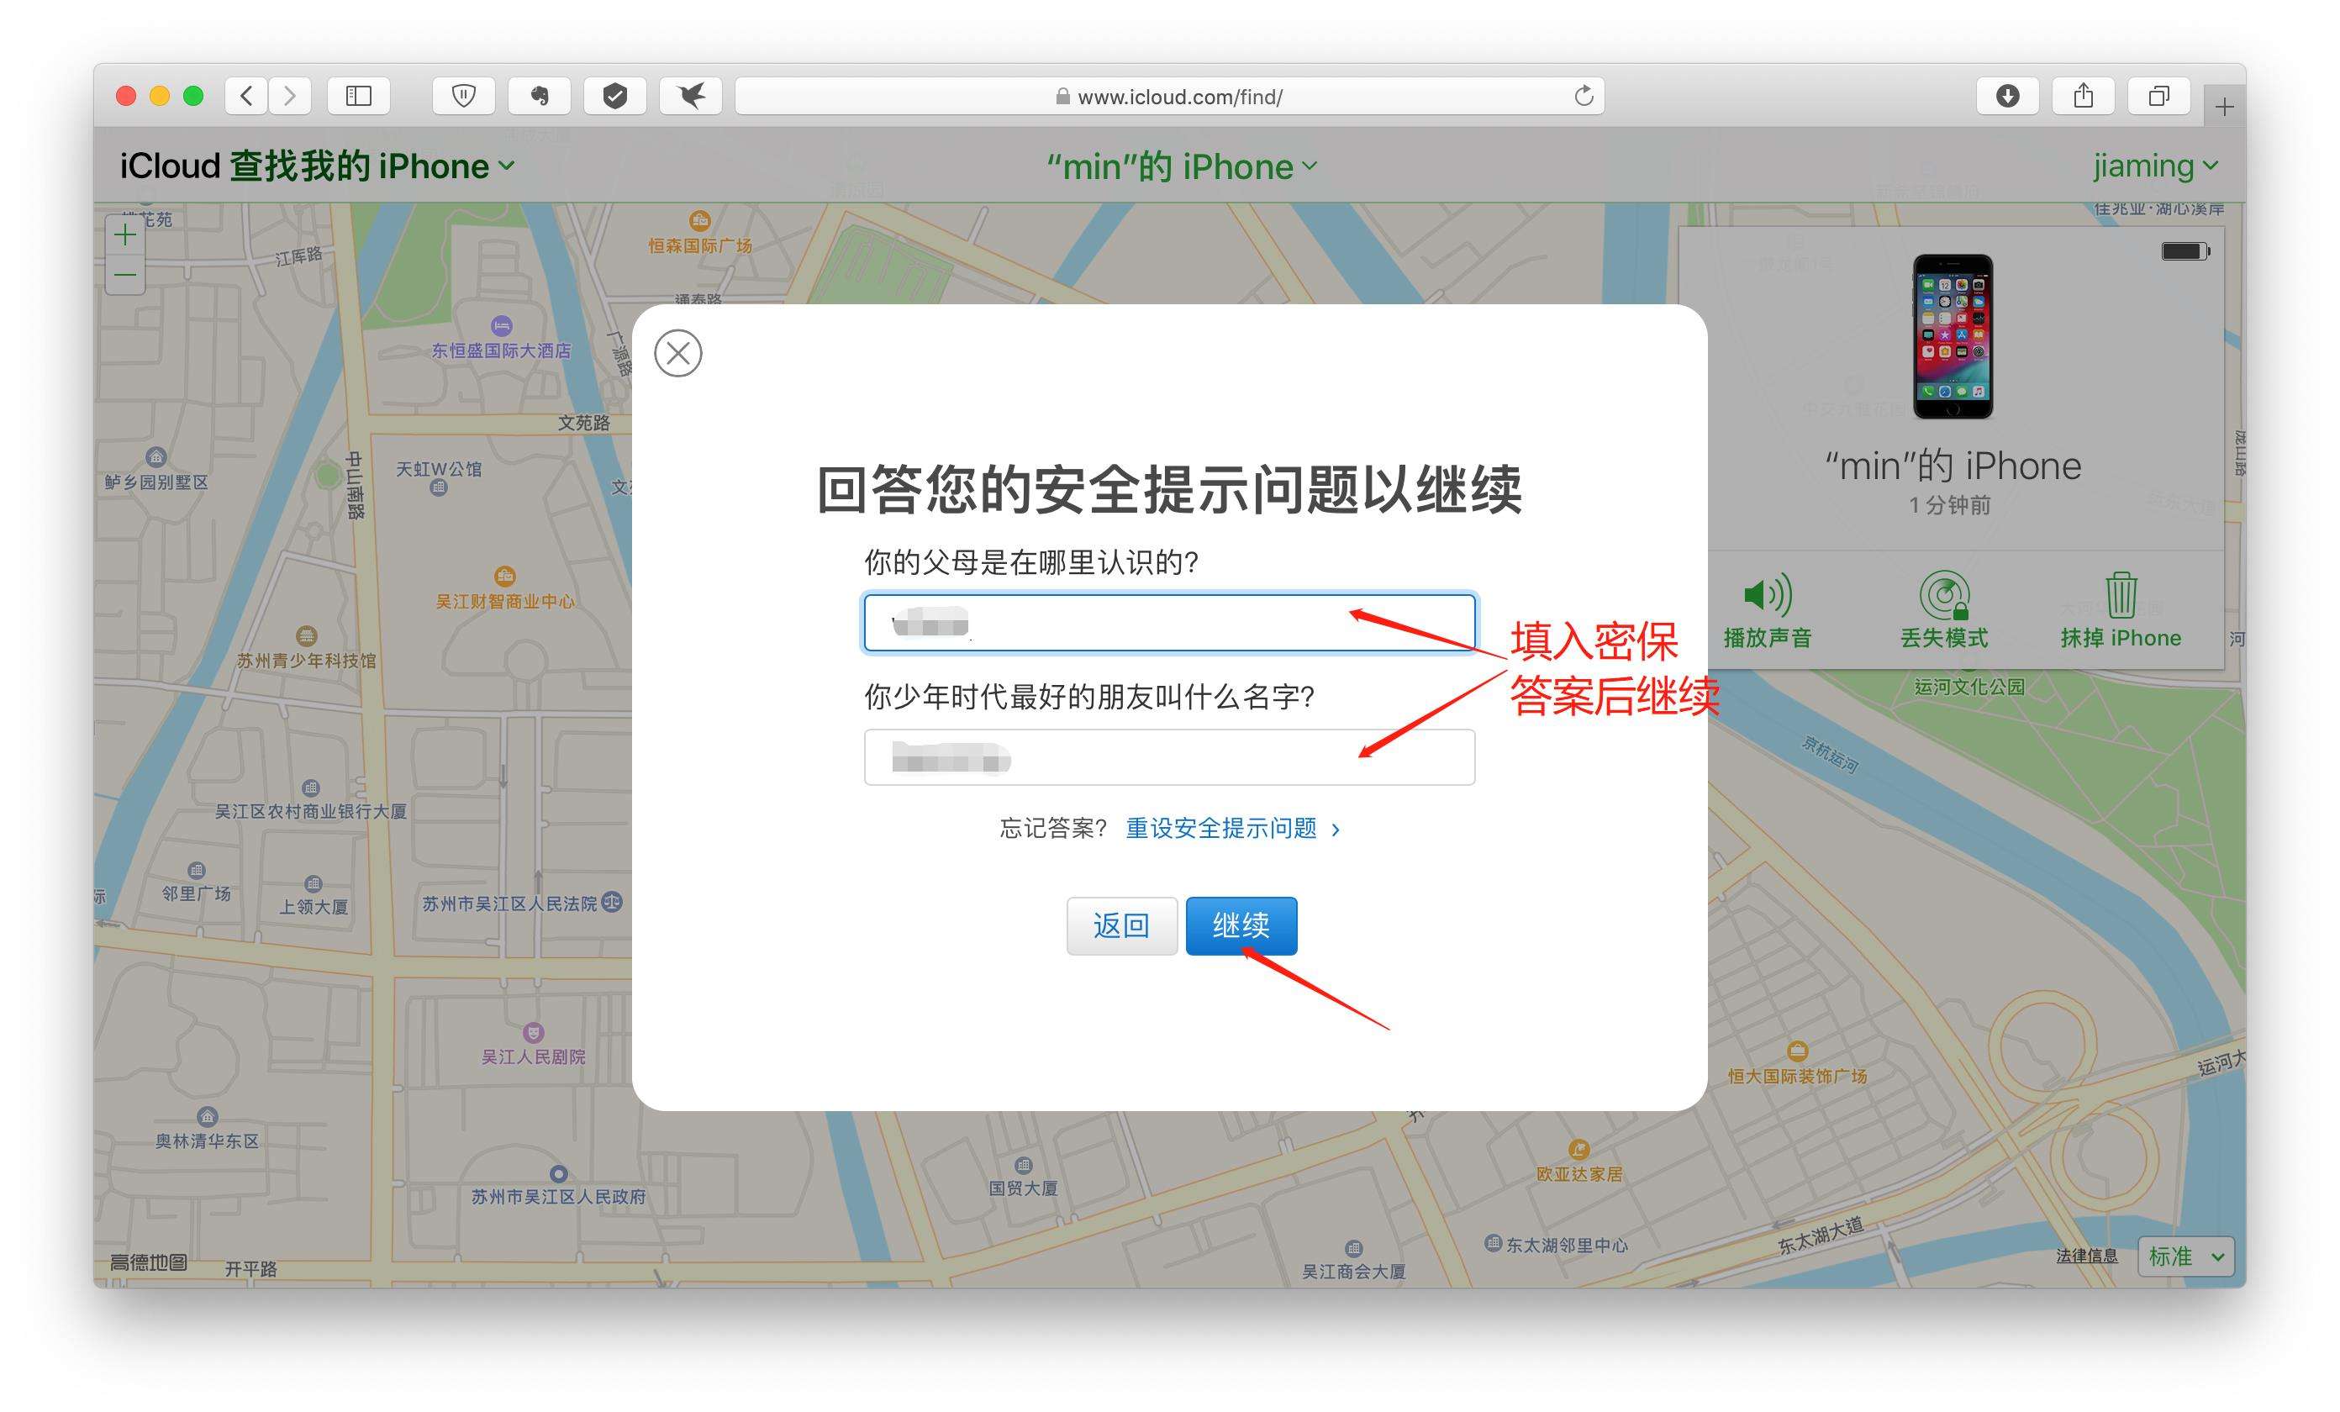
Task: Show Safari downloads
Action: [x=2008, y=96]
